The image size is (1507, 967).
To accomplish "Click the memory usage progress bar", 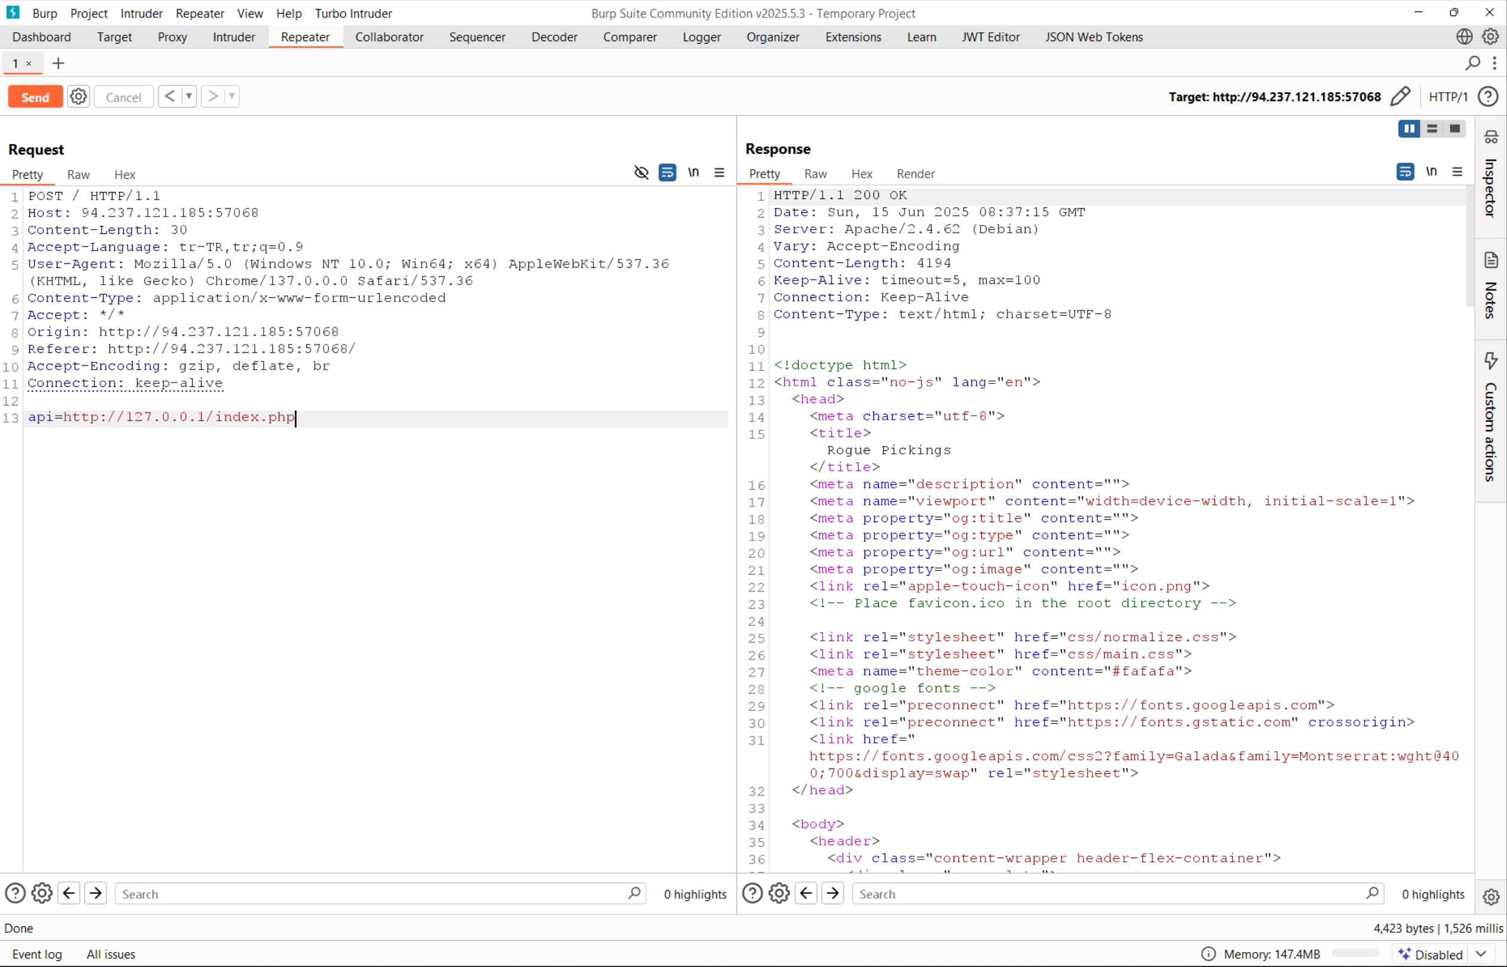I will [1356, 954].
